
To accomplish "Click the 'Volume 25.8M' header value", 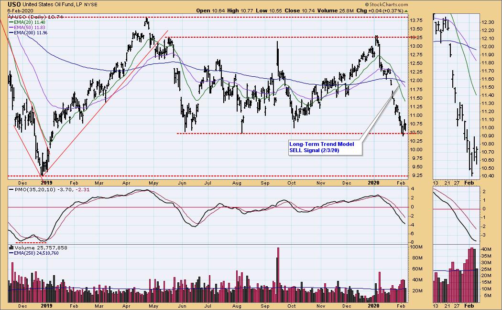I will click(x=336, y=10).
